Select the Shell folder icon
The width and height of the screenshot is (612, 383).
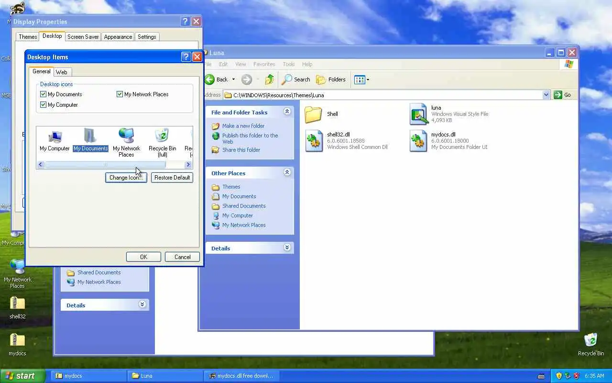tap(314, 114)
